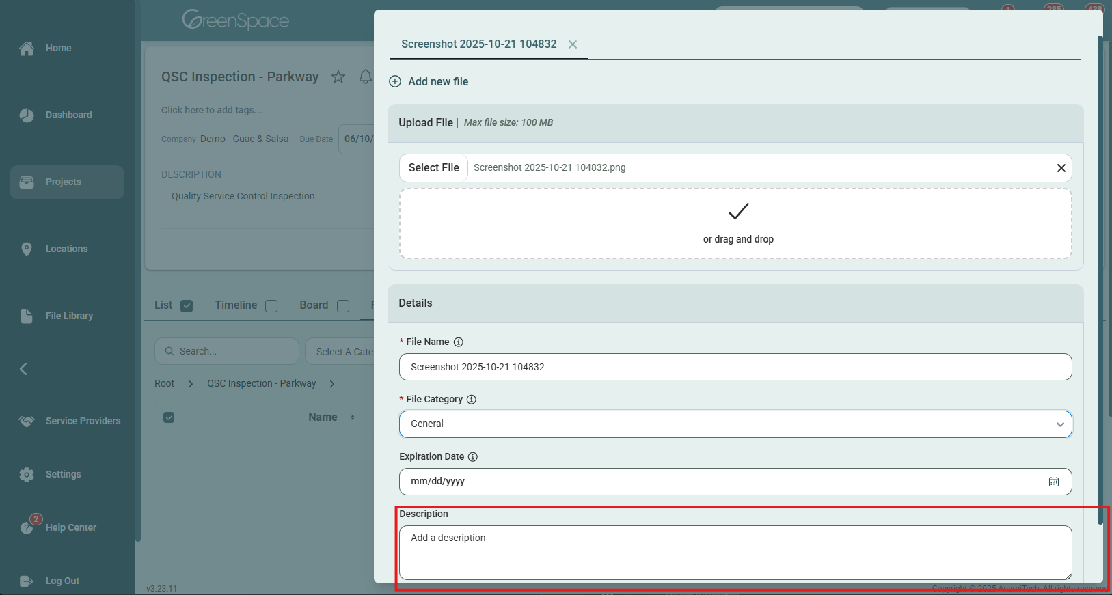The width and height of the screenshot is (1112, 595).
Task: Toggle the List view checkbox
Action: (x=187, y=306)
